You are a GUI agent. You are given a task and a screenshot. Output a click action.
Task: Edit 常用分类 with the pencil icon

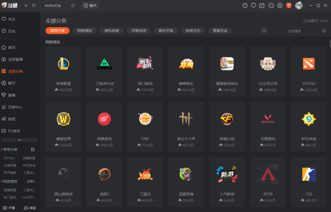coord(33,149)
